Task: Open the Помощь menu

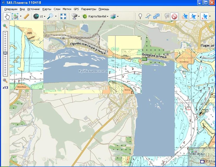Action: tap(104, 9)
